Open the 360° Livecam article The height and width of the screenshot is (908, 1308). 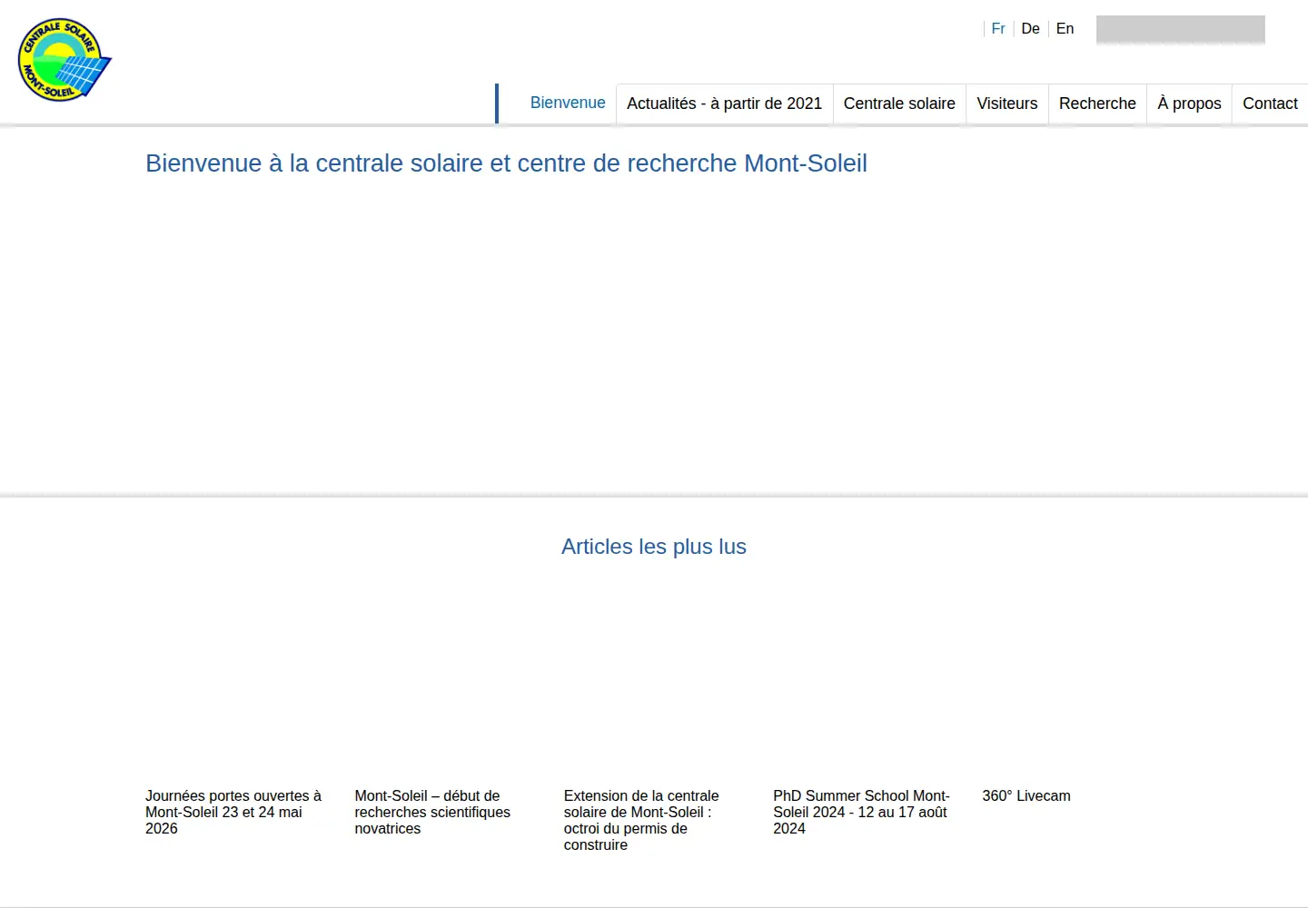click(1026, 796)
